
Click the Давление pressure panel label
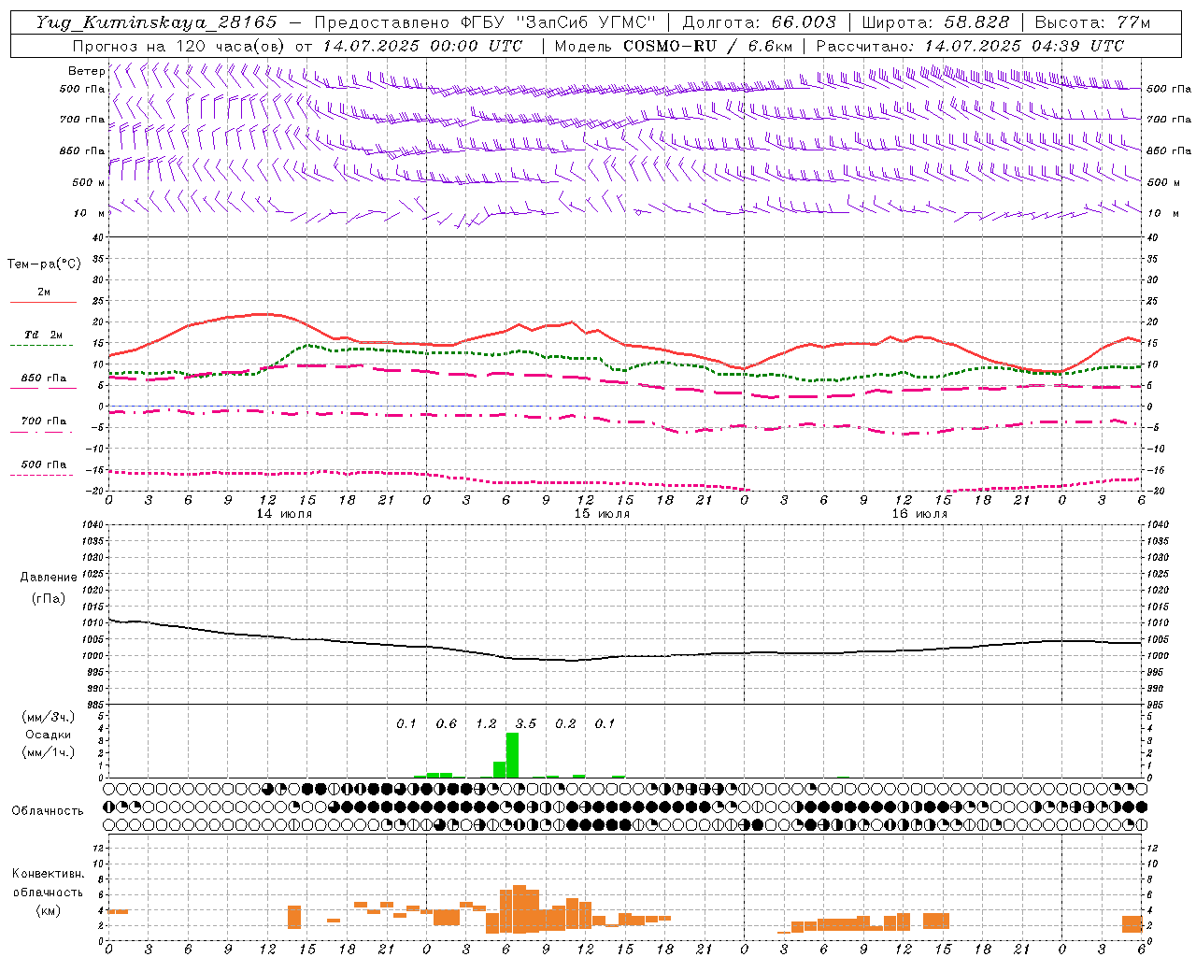coord(49,578)
